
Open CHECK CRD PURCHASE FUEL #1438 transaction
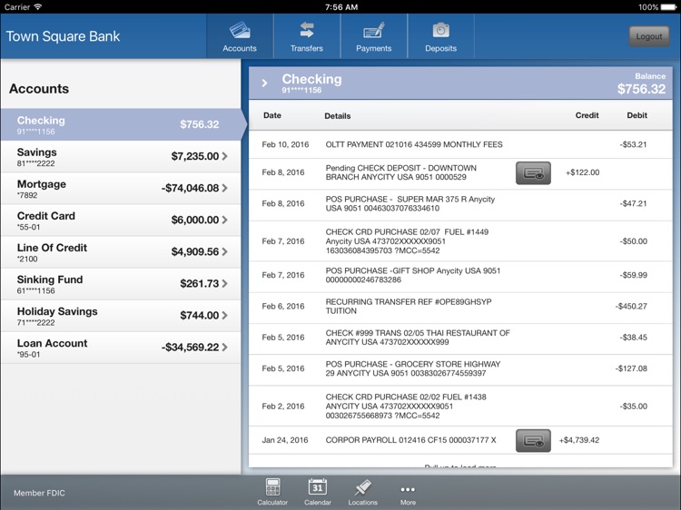tap(460, 406)
